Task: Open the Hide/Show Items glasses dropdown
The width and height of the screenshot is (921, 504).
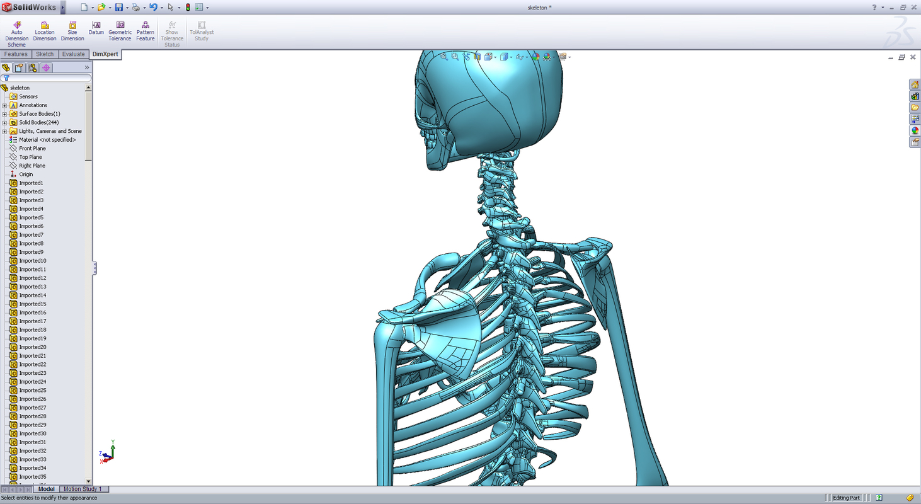Action: pos(526,57)
